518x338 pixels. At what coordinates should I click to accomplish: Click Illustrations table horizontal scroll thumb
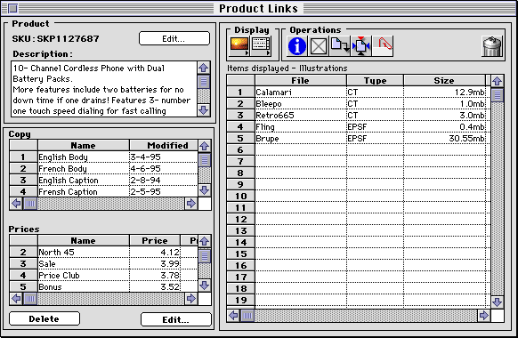point(247,316)
